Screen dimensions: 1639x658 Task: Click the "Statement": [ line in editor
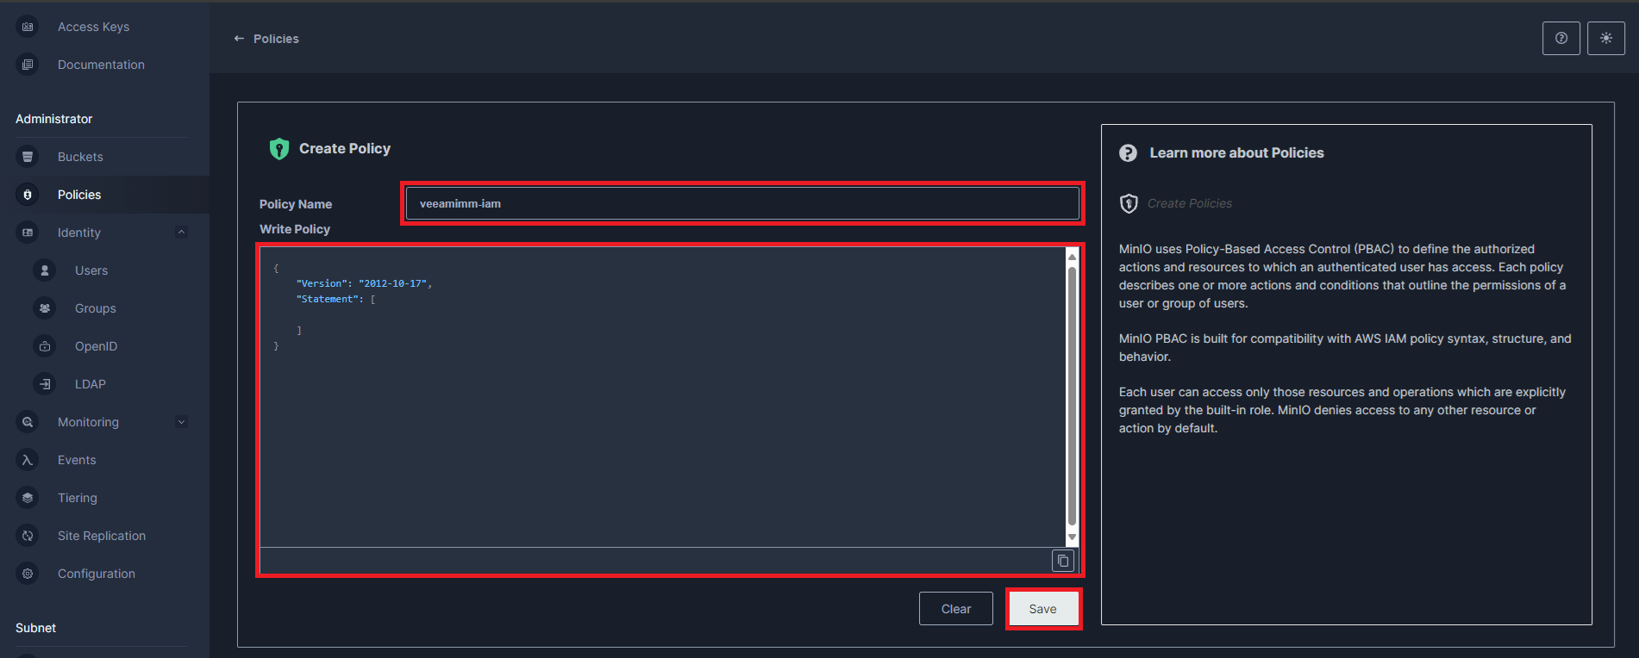335,299
